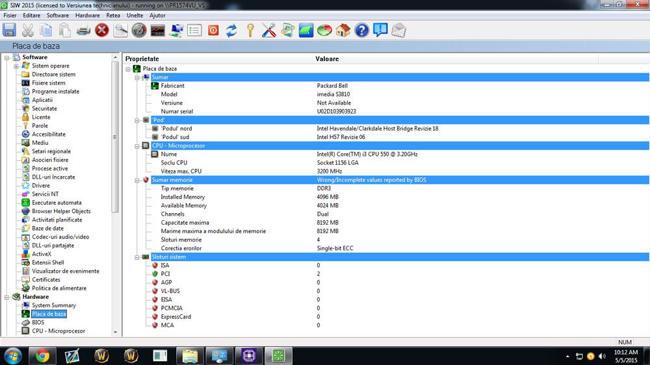The height and width of the screenshot is (365, 650).
Task: Click the magnifier Find toolbar icon
Action: tap(121, 31)
